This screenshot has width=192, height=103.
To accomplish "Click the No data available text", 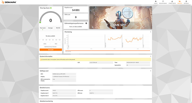I will coord(50,36).
